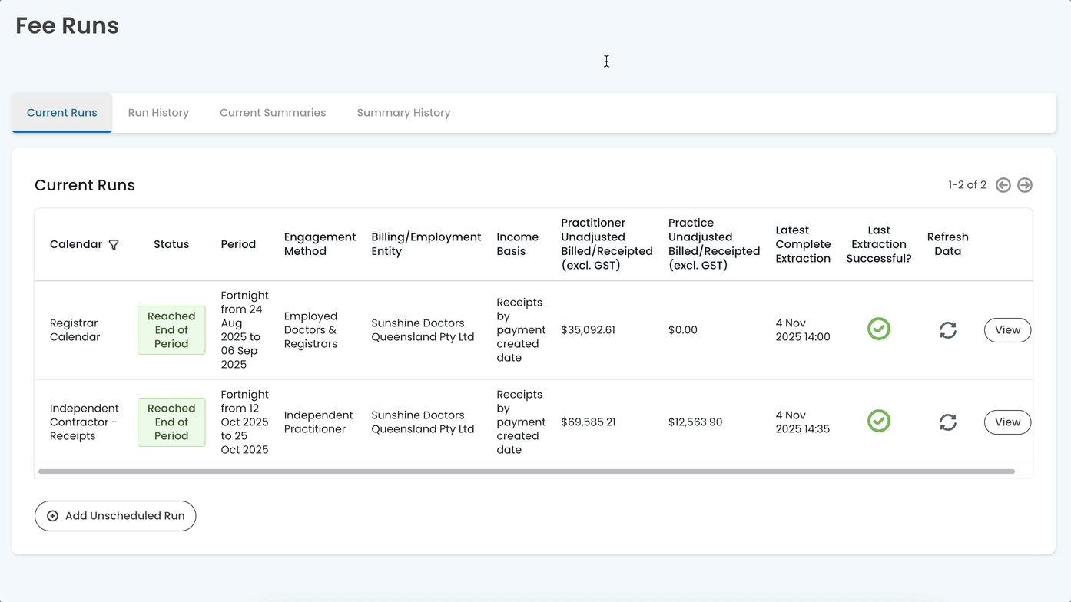Screen dimensions: 1071x602
Task: Open the Current Summaries tab
Action: 273,113
